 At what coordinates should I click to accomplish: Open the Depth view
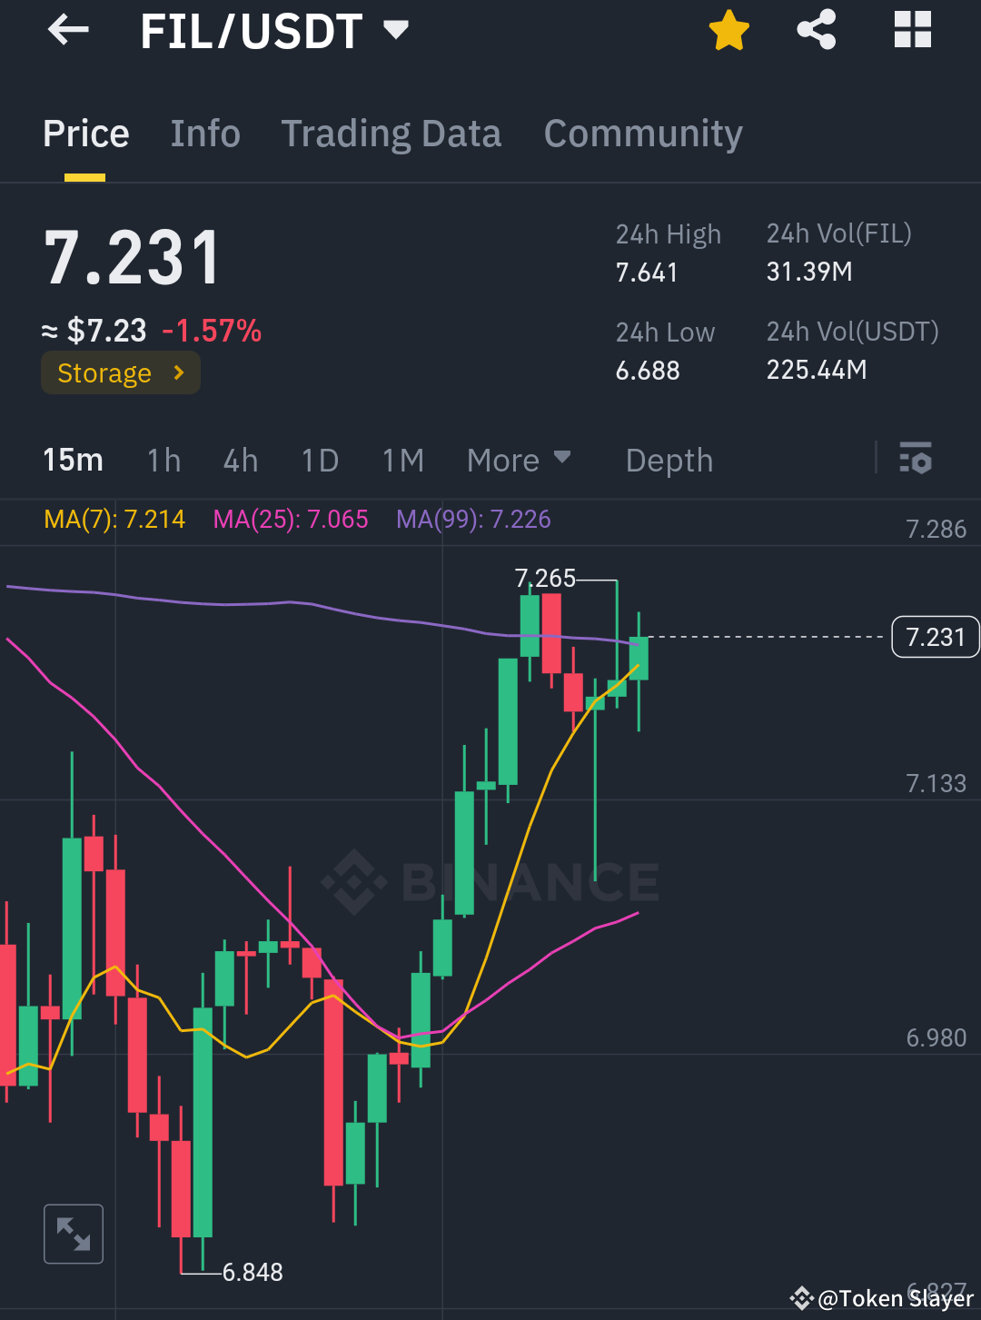coord(669,460)
